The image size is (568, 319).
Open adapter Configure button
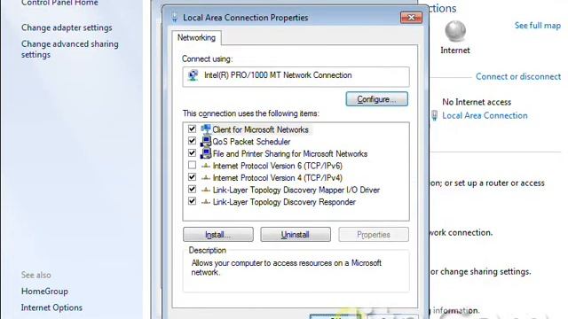click(x=376, y=99)
